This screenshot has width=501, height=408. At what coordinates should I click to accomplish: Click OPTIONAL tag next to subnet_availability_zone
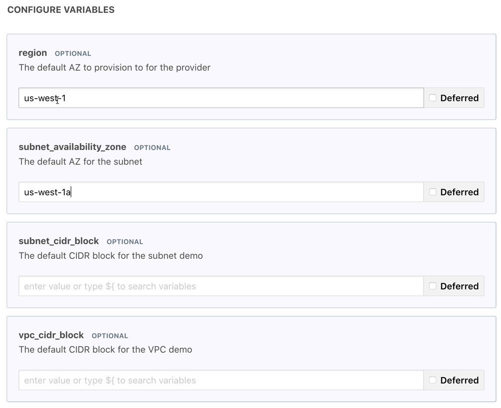152,147
